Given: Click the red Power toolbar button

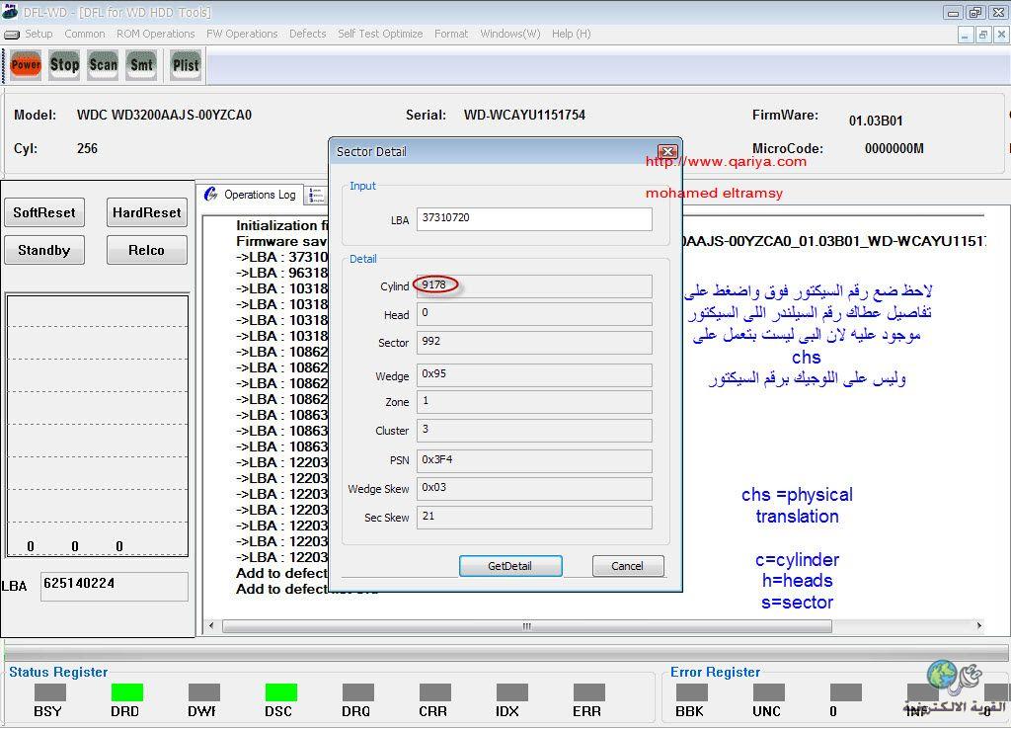Looking at the screenshot, I should 26,64.
